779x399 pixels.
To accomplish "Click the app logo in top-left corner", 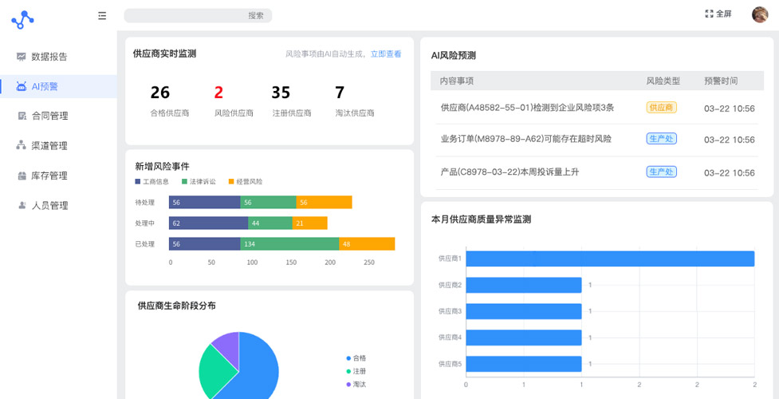I will coord(22,19).
